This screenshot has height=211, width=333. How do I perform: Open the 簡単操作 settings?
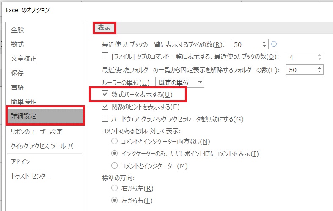pos(24,101)
